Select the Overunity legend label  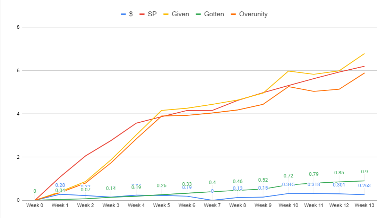(253, 14)
